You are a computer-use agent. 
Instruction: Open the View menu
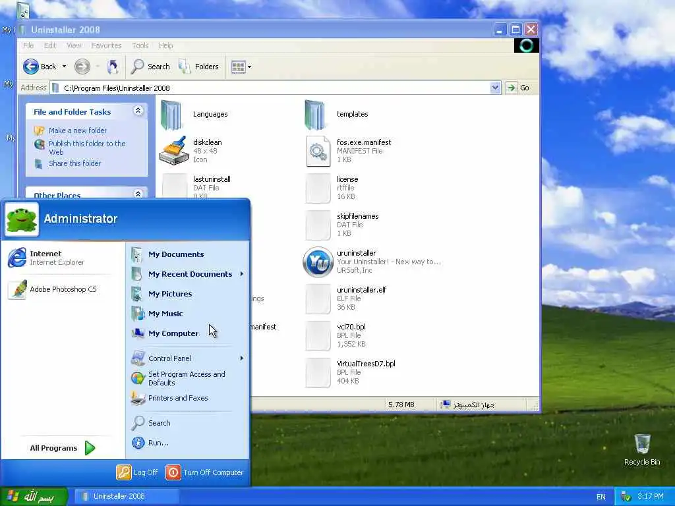(74, 45)
